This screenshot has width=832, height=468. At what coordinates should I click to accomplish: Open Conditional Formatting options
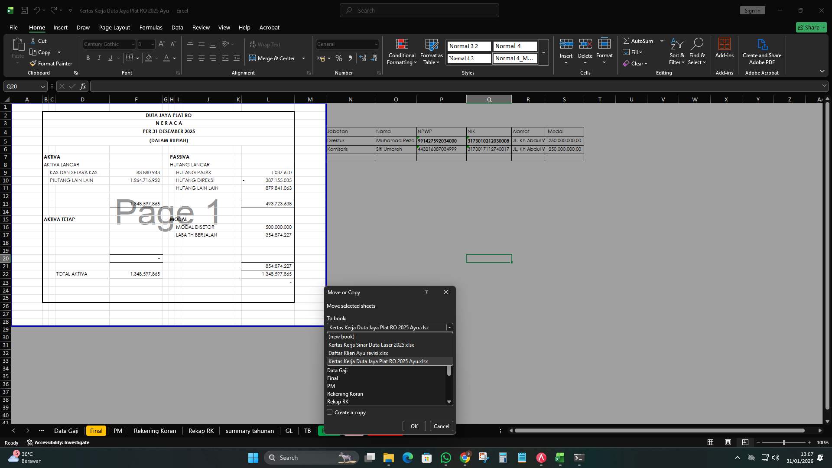401,52
